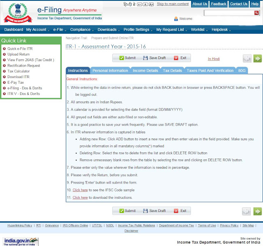263x246 pixels.
Task: Open NSDL footer link
Action: tap(110, 225)
